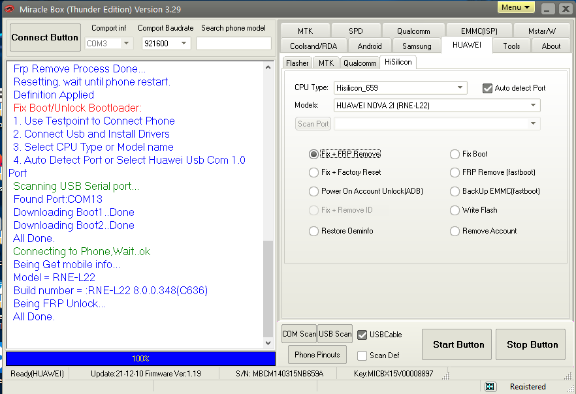The image size is (576, 394).
Task: Click the firmware version status entry
Action: 146,374
